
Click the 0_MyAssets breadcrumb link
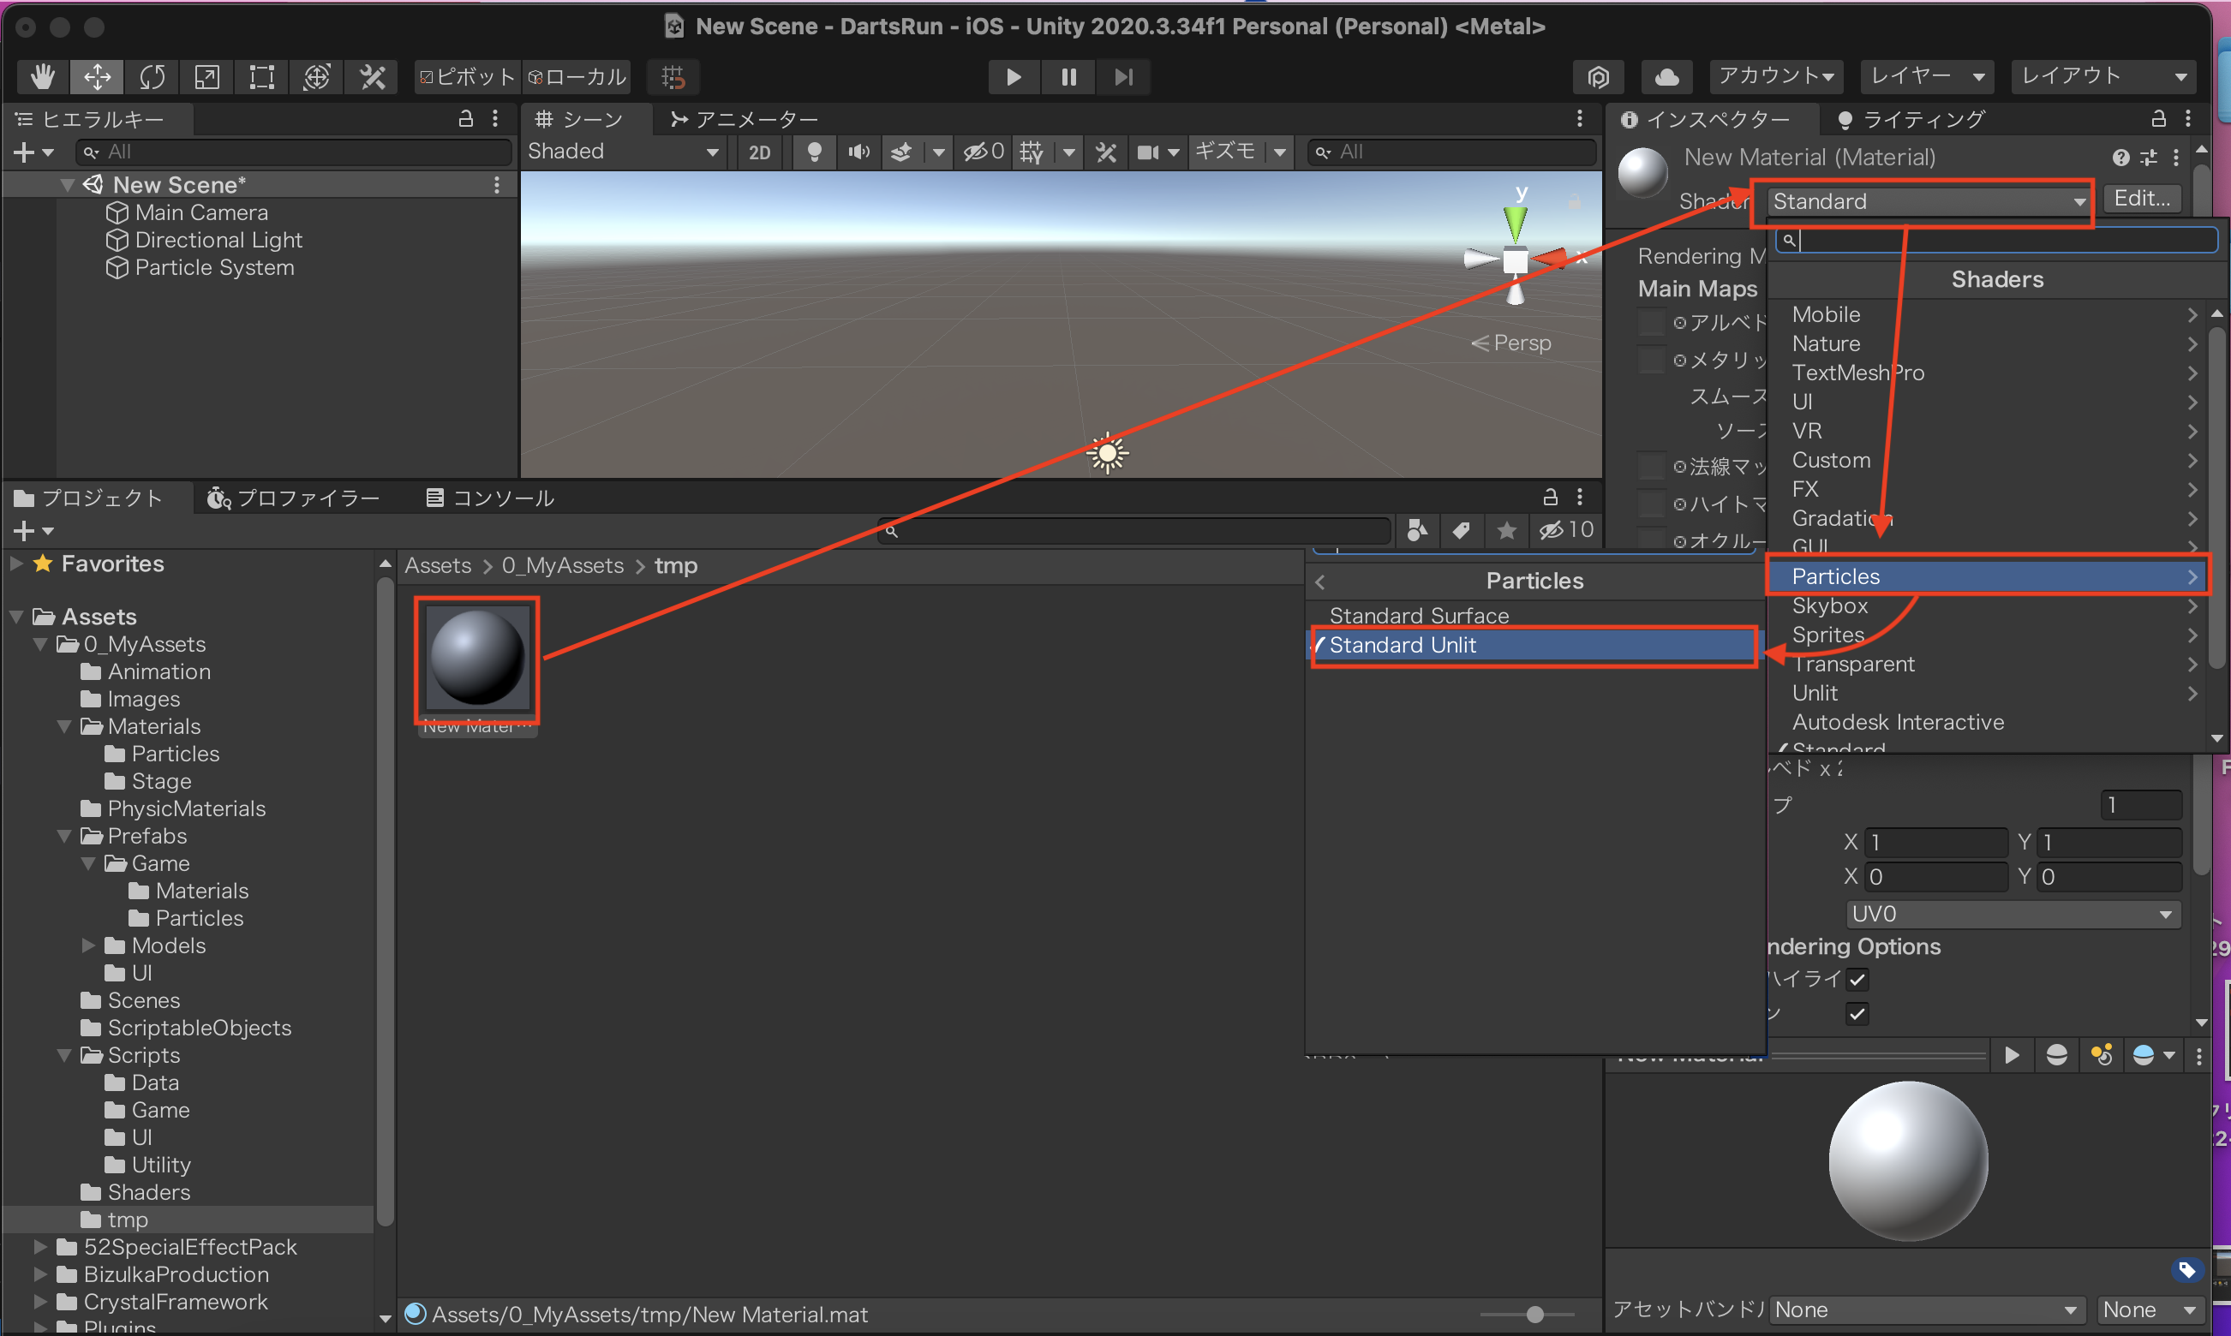point(562,565)
